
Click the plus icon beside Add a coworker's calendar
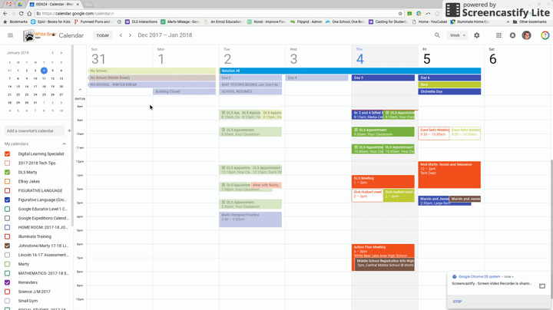coord(69,130)
